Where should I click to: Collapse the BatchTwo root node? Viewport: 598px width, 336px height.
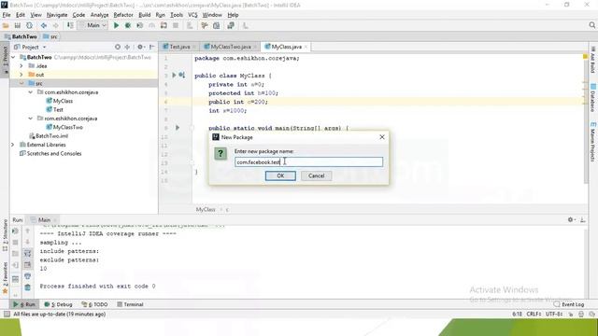[14, 57]
